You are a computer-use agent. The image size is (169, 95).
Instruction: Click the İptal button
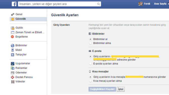click(x=121, y=89)
